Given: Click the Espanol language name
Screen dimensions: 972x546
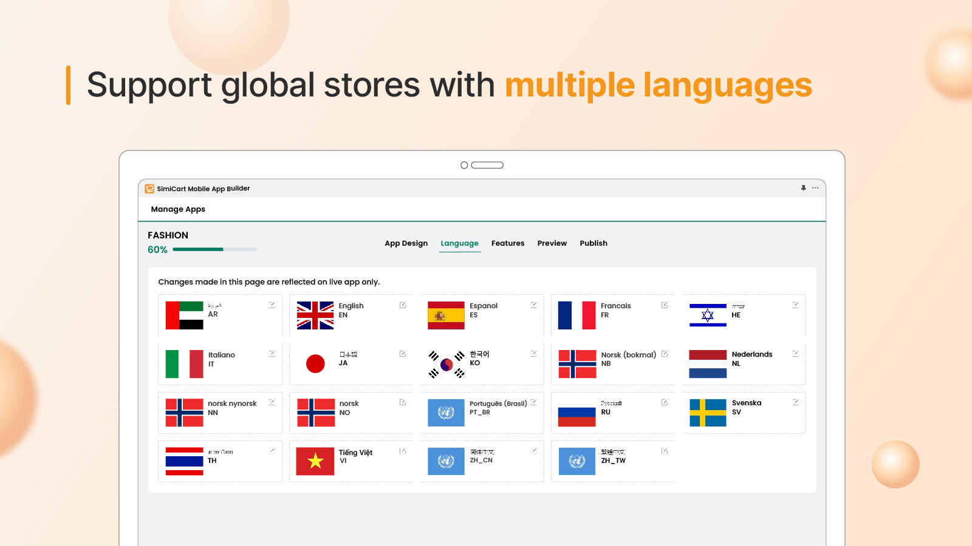Looking at the screenshot, I should pyautogui.click(x=484, y=306).
